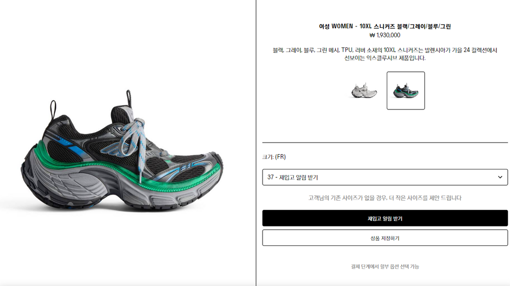Select the white/grey sneaker colorway thumbnail
This screenshot has height=286, width=510.
(364, 91)
